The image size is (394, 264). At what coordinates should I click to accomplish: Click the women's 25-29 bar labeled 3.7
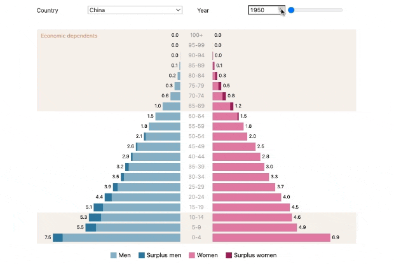[x=244, y=187]
